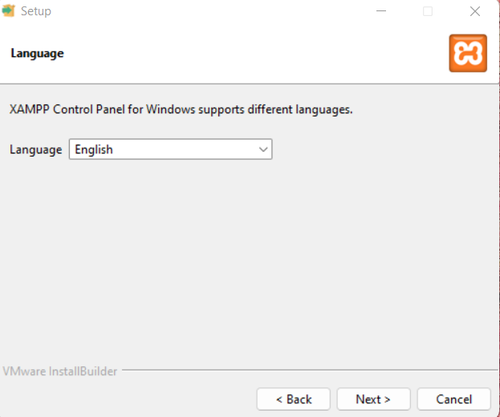Click the orange XAMPP logo

point(468,53)
